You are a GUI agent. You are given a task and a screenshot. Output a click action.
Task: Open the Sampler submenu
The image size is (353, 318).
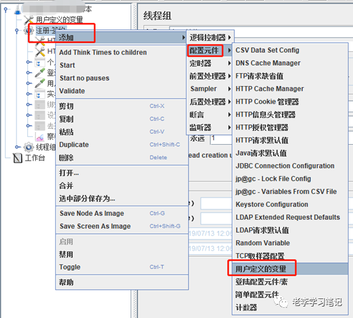(x=210, y=89)
